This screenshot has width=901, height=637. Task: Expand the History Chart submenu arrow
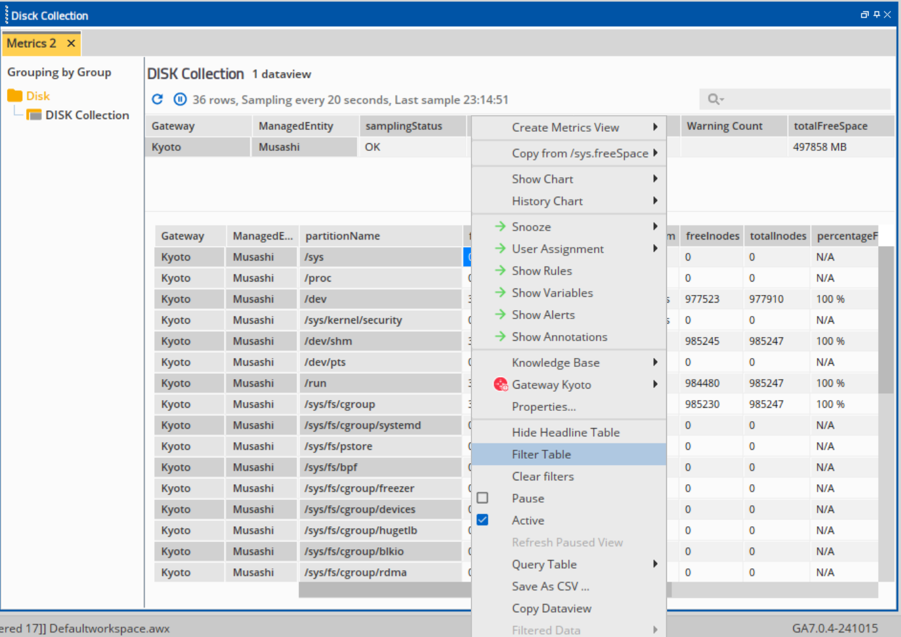pyautogui.click(x=654, y=201)
